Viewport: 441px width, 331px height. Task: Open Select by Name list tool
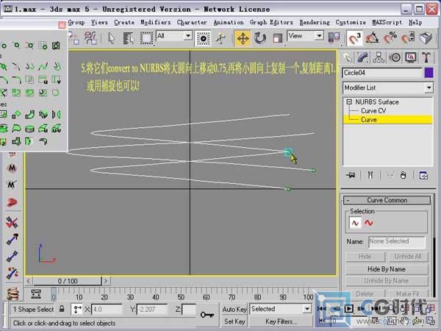(x=129, y=38)
